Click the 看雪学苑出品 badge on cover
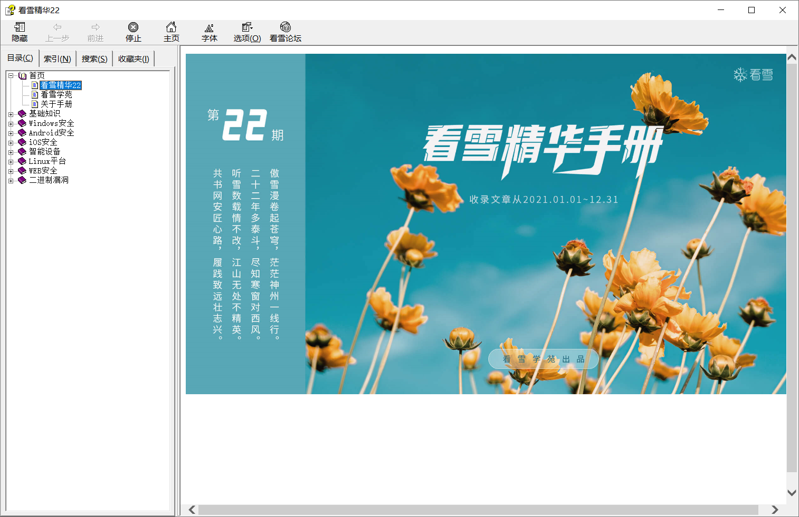Viewport: 799px width, 517px height. coord(544,359)
